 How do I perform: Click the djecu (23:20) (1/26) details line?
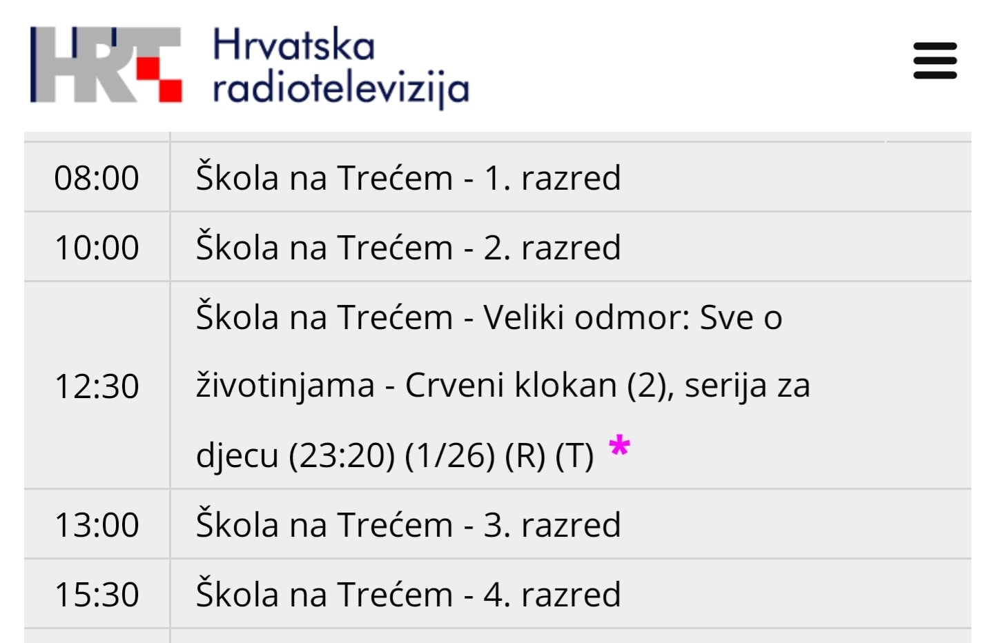(395, 455)
